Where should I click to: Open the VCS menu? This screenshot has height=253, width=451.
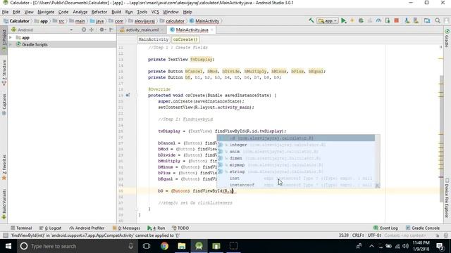coord(155,12)
